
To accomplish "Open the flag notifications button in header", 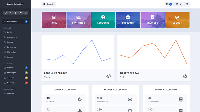I will point(169,4).
